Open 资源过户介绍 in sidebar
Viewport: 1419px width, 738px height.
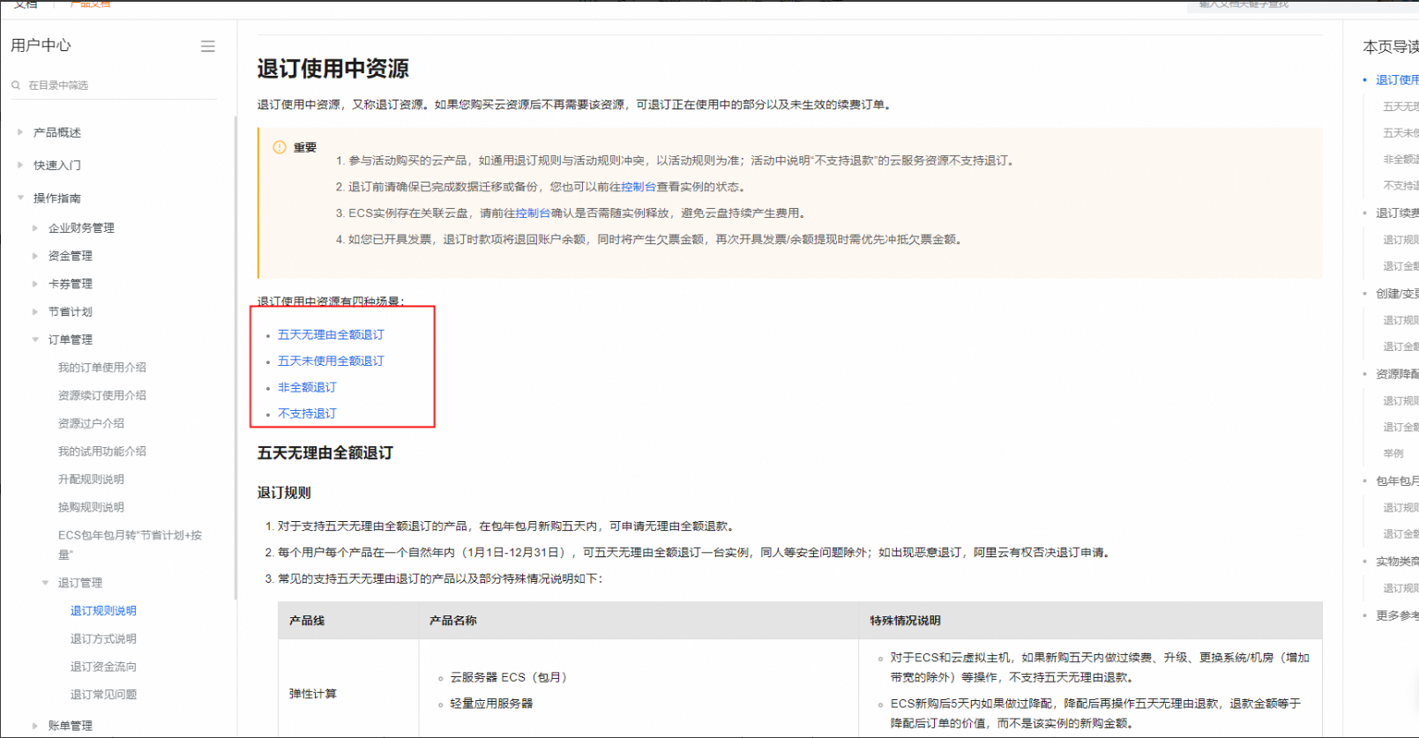(91, 423)
